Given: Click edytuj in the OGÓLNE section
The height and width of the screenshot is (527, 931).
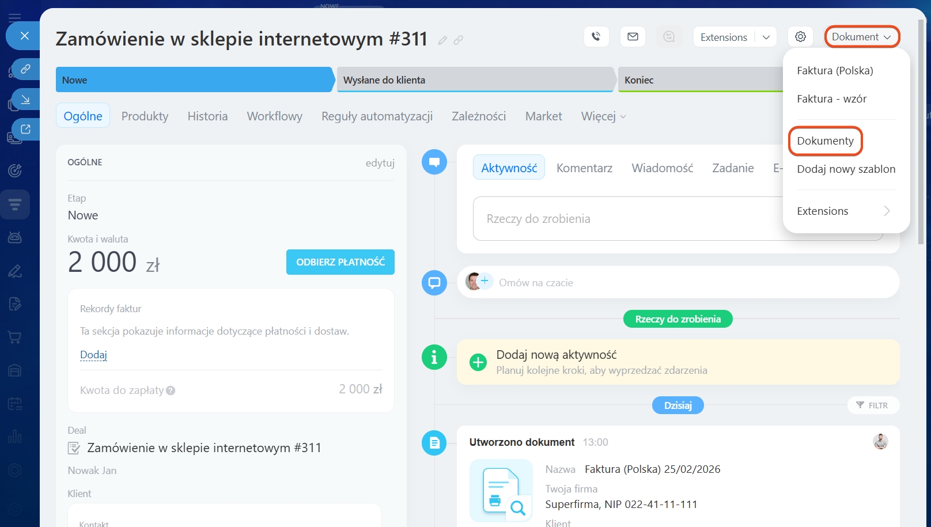Looking at the screenshot, I should [380, 163].
